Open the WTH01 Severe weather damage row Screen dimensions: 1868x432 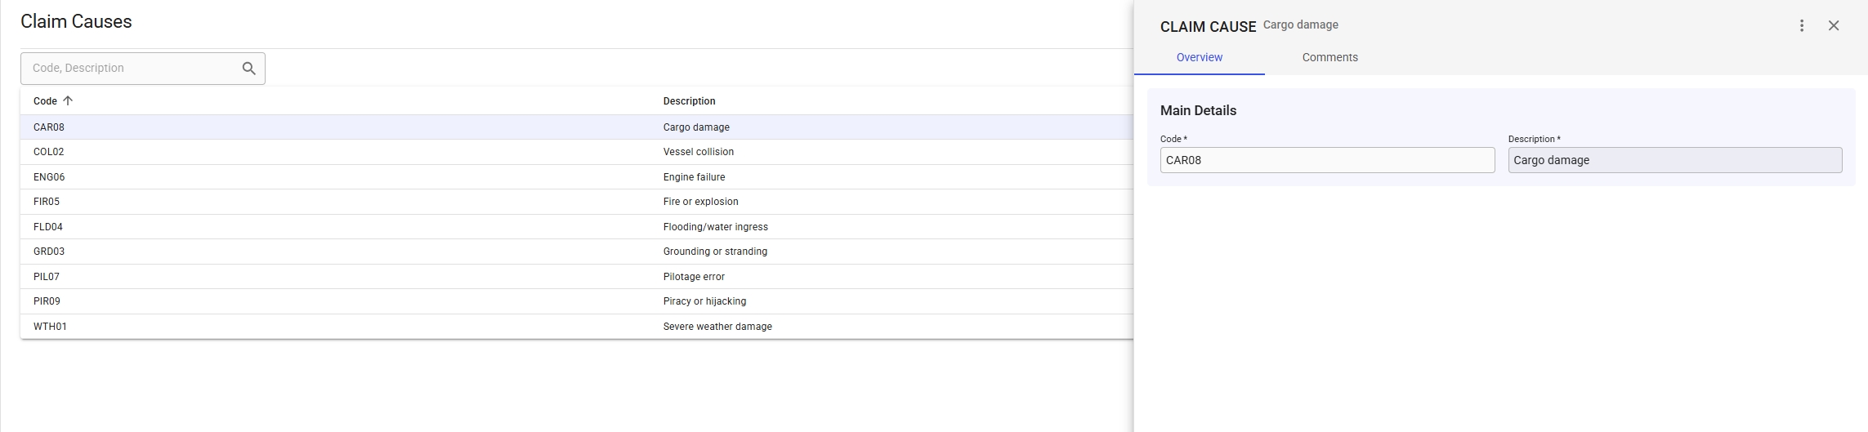[x=572, y=327]
